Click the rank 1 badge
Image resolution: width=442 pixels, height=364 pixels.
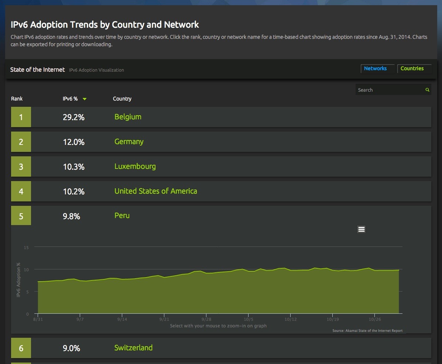coord(21,117)
